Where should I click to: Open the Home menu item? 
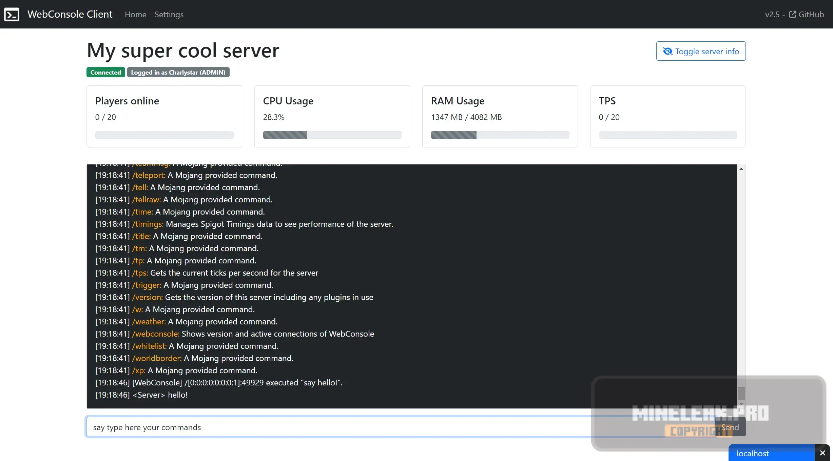click(x=135, y=15)
